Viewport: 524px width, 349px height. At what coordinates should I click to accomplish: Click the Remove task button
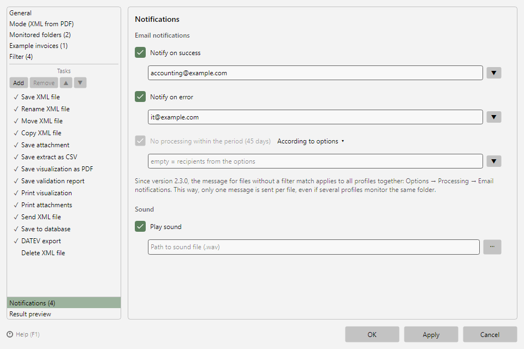tap(44, 83)
